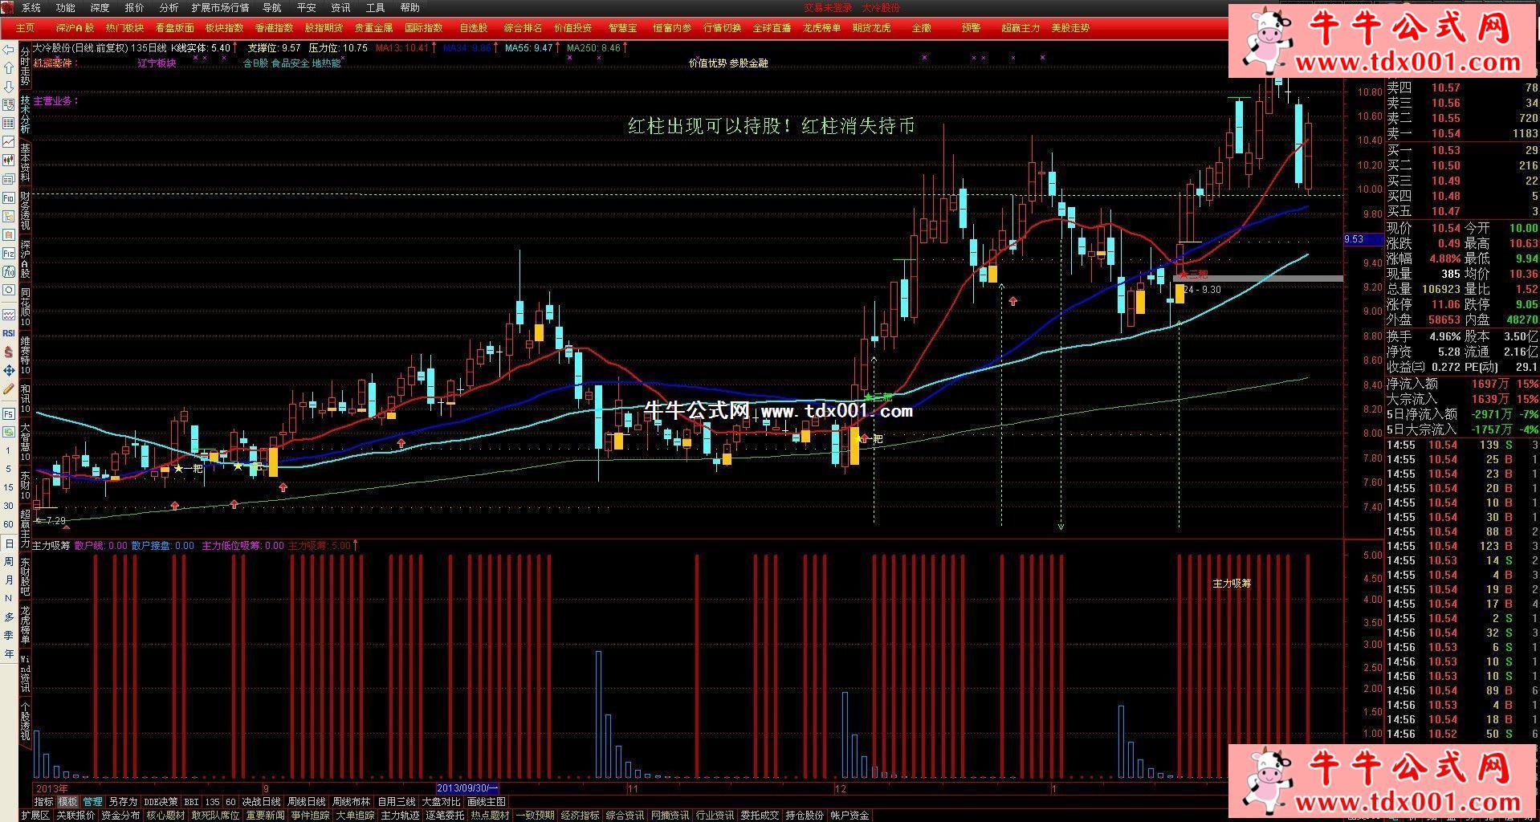Select the BBI template tab
Viewport: 1540px width, 822px height.
point(191,801)
